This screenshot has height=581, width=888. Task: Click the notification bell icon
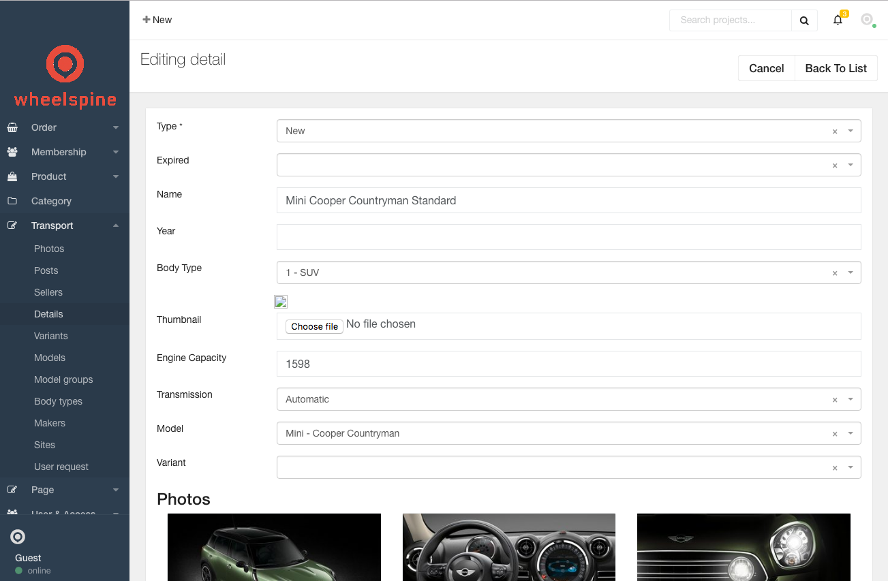pyautogui.click(x=838, y=20)
